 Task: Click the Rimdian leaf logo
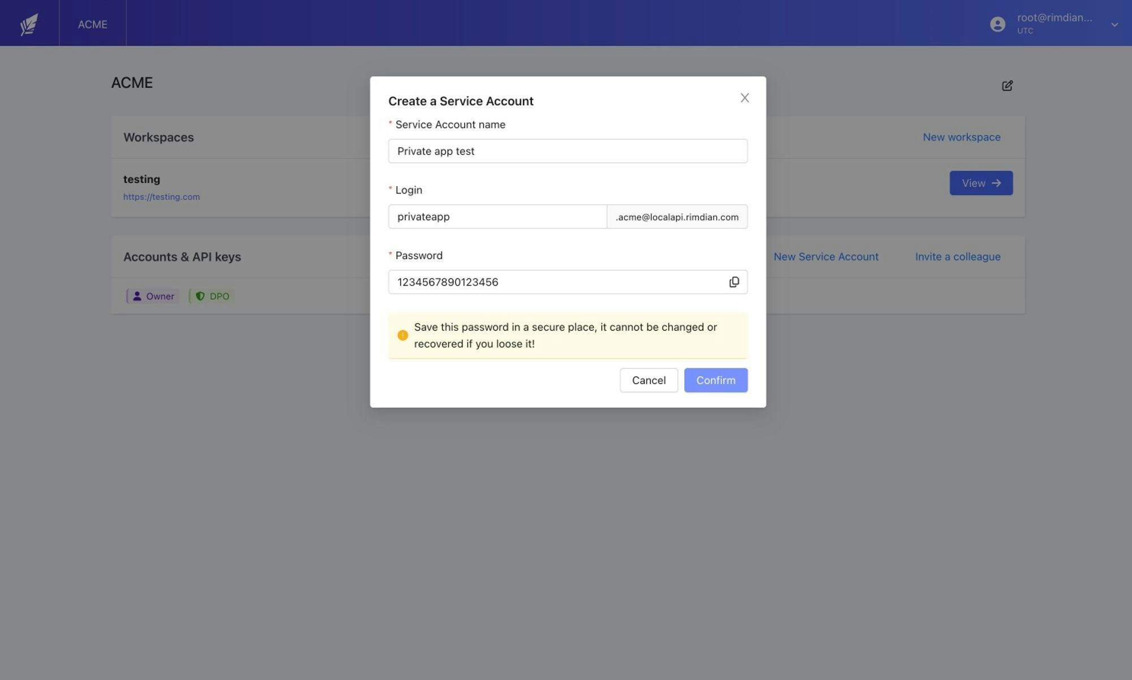coord(28,23)
